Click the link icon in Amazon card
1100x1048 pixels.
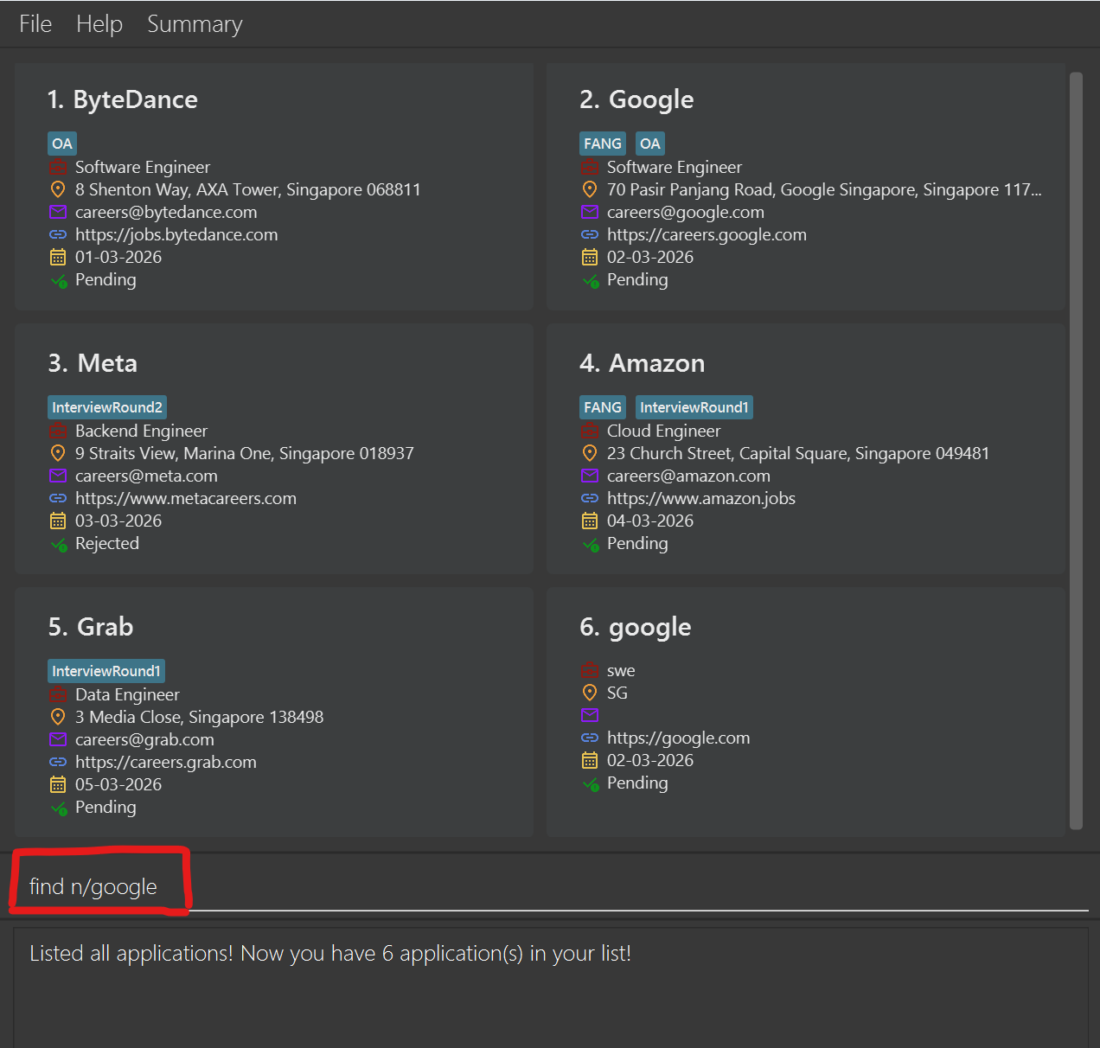click(590, 498)
